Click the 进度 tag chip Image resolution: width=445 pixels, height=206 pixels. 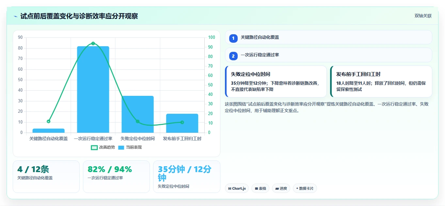[x=281, y=188]
